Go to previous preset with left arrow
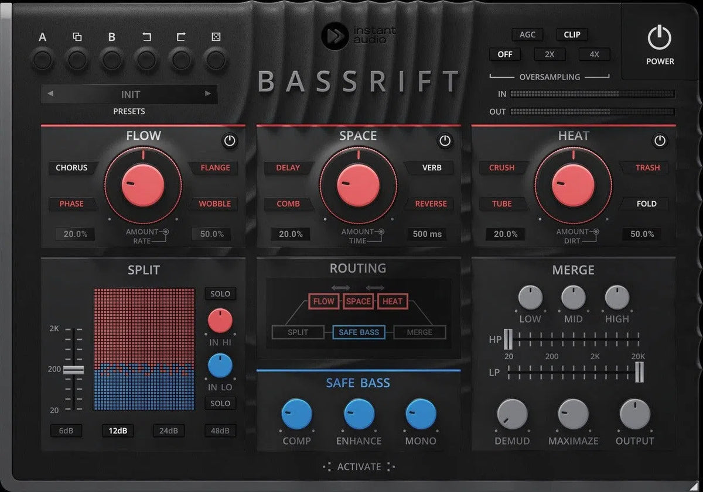Viewport: 703px width, 492px height. click(x=50, y=94)
